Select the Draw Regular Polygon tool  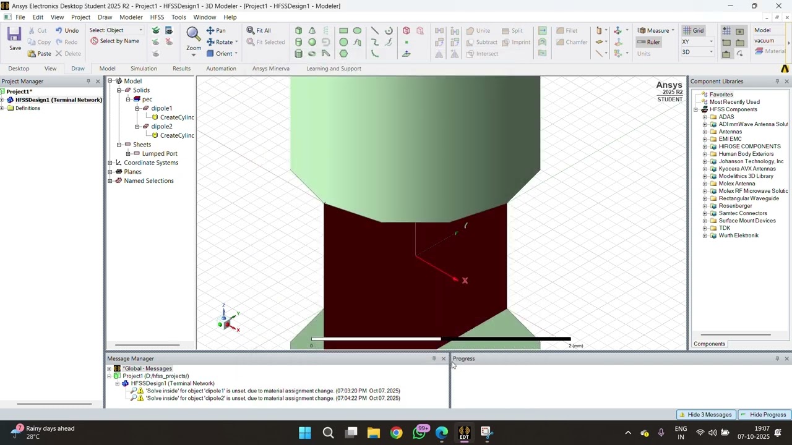click(x=343, y=54)
